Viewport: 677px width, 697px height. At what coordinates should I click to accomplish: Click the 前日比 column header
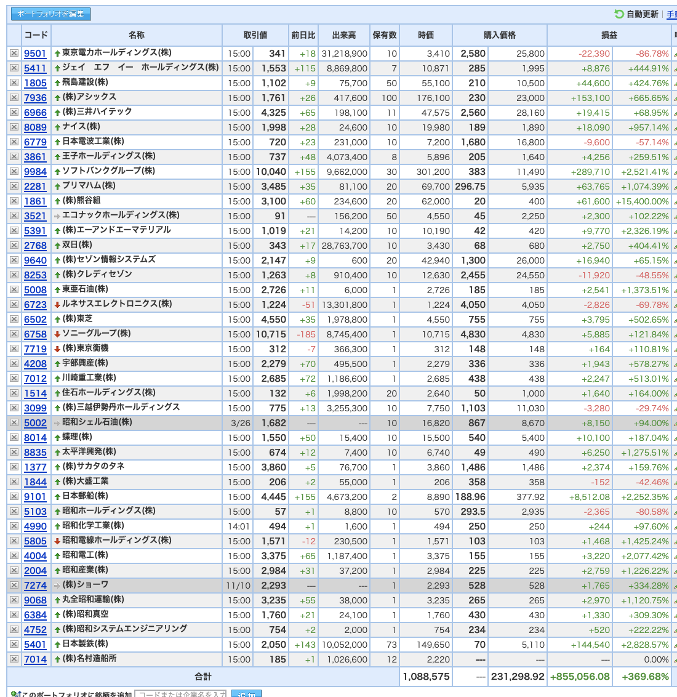(x=303, y=35)
